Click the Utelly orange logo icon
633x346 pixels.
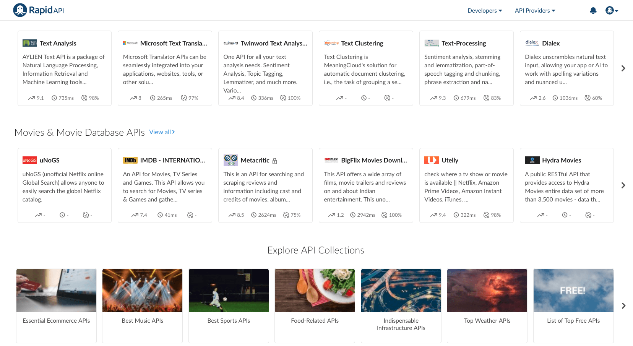pos(432,160)
